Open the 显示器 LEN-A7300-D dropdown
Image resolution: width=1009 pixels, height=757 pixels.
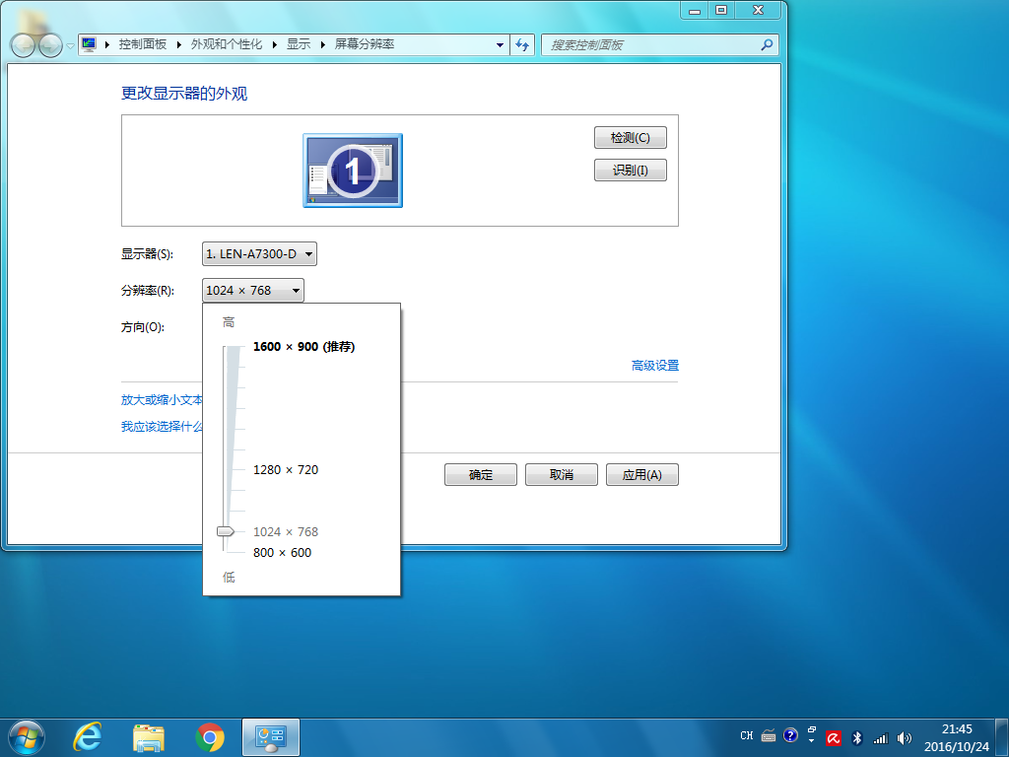click(259, 253)
